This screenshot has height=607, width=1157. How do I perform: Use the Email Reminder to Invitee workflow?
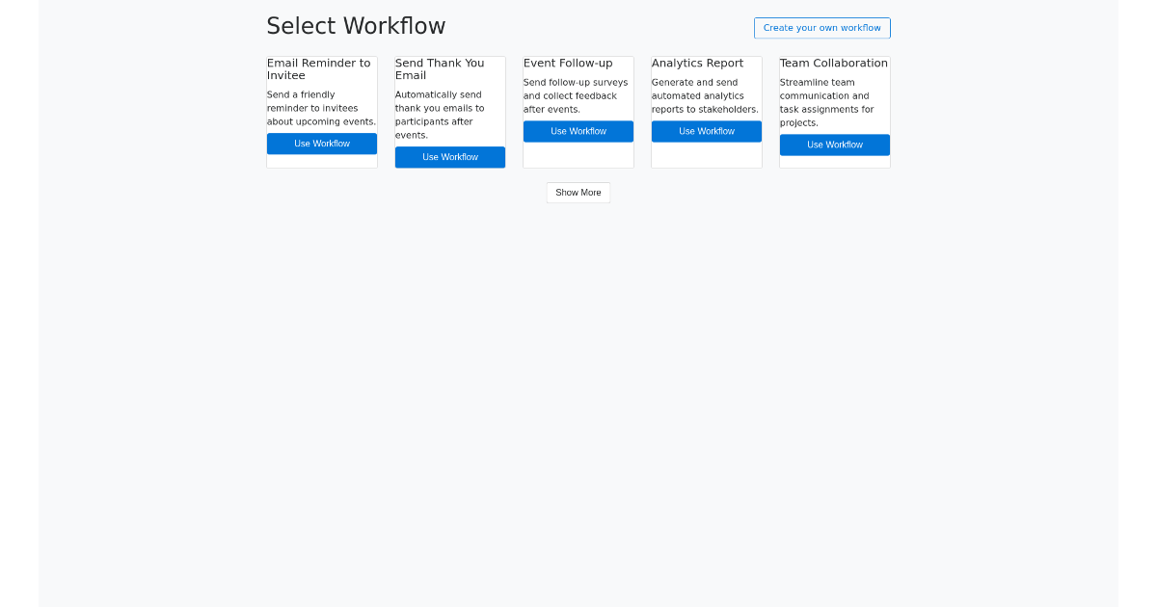click(x=321, y=143)
